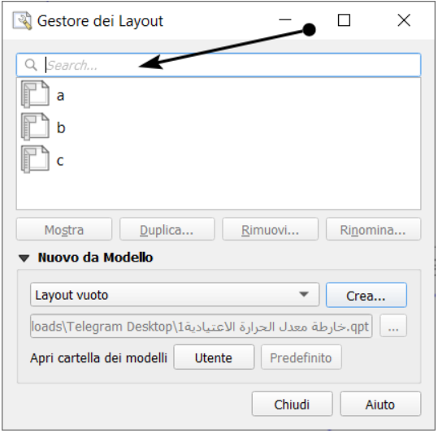Viewport: 438px width, 433px height.
Task: Maximize the Gestore dei Layout window
Action: coord(344,20)
